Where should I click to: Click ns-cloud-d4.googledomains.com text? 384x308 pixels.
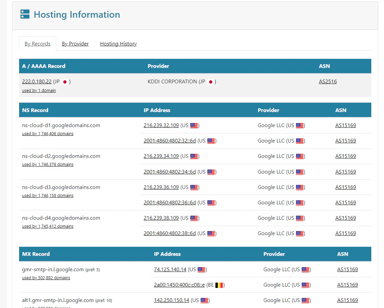pyautogui.click(x=61, y=218)
